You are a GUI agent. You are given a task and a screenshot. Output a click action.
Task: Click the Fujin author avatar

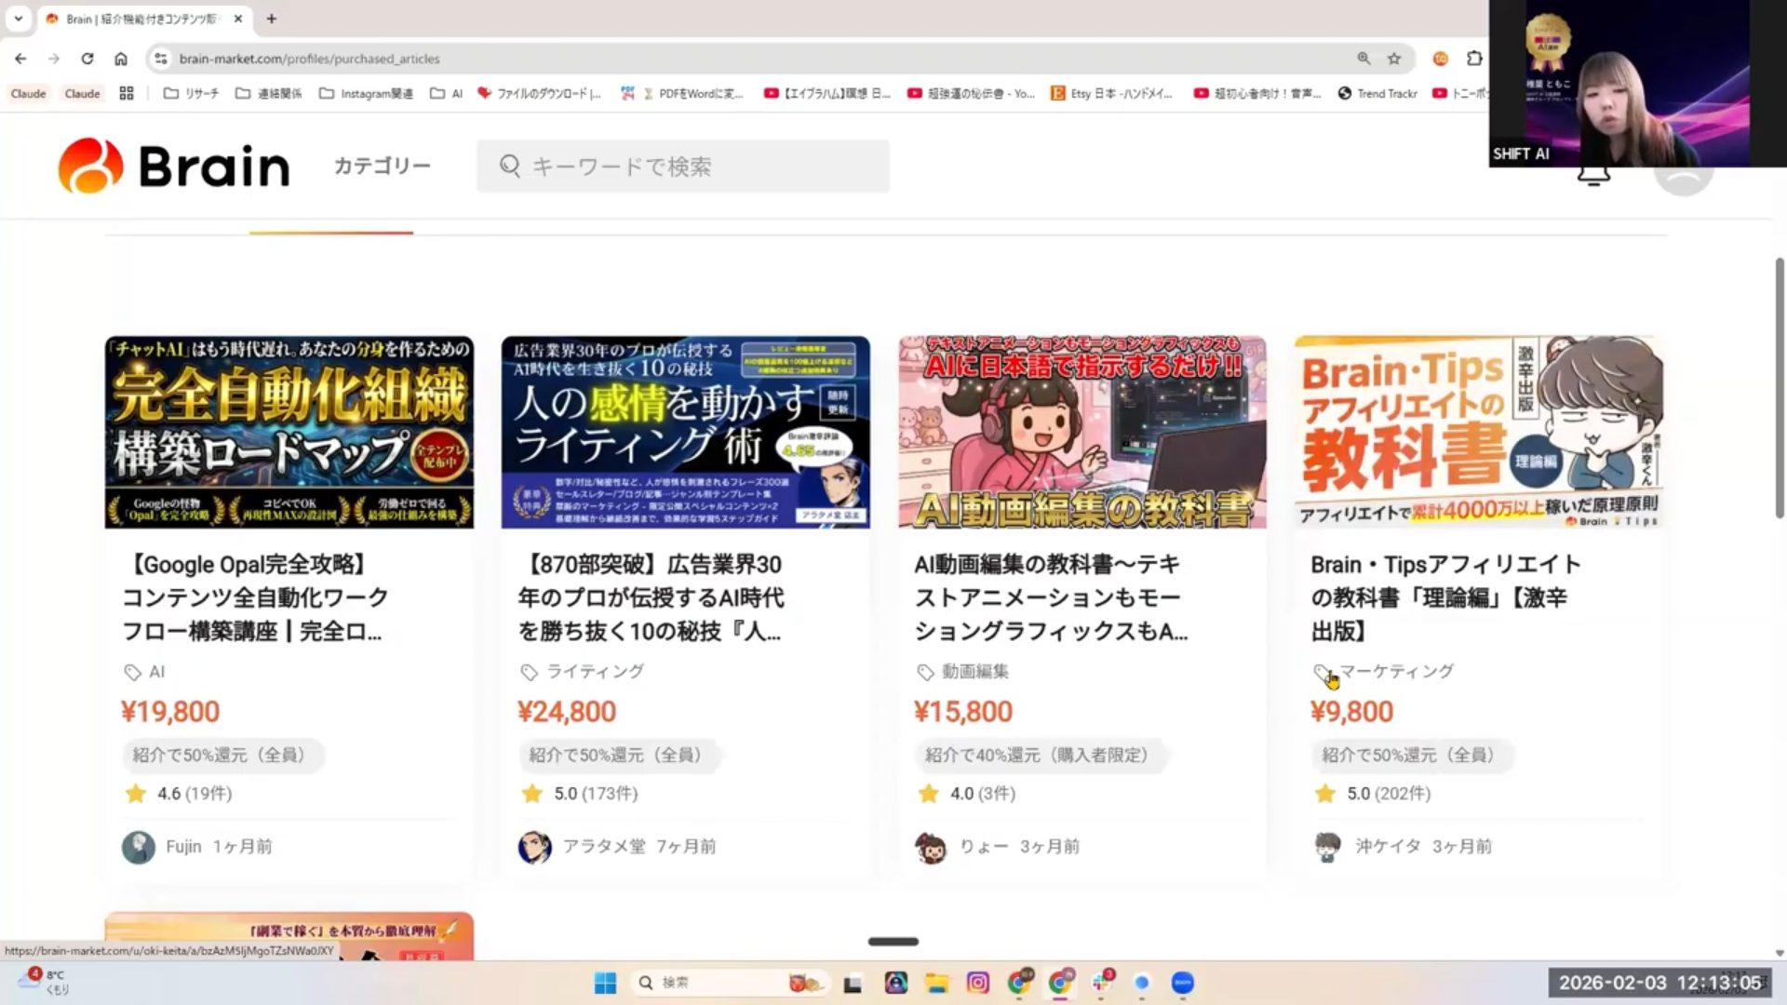[139, 847]
